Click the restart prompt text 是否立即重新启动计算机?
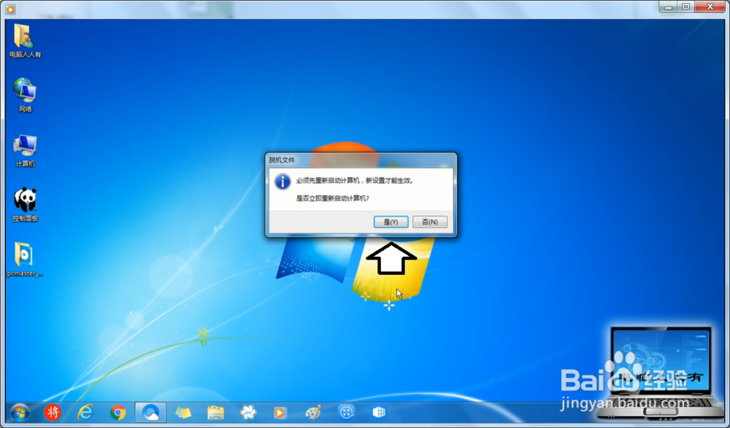 333,198
